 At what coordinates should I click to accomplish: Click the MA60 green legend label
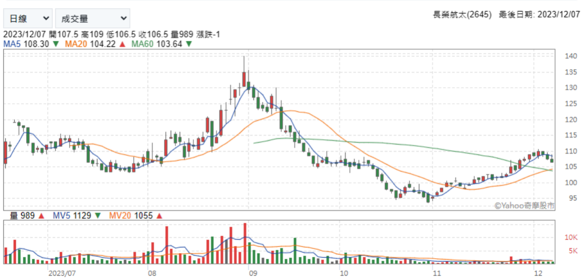tap(143, 44)
